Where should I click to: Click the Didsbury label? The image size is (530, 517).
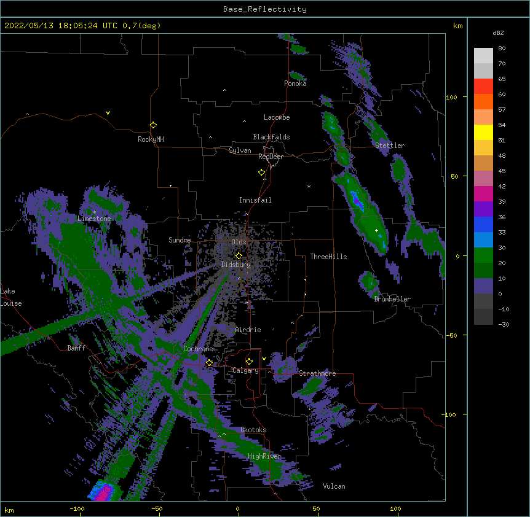click(x=236, y=265)
